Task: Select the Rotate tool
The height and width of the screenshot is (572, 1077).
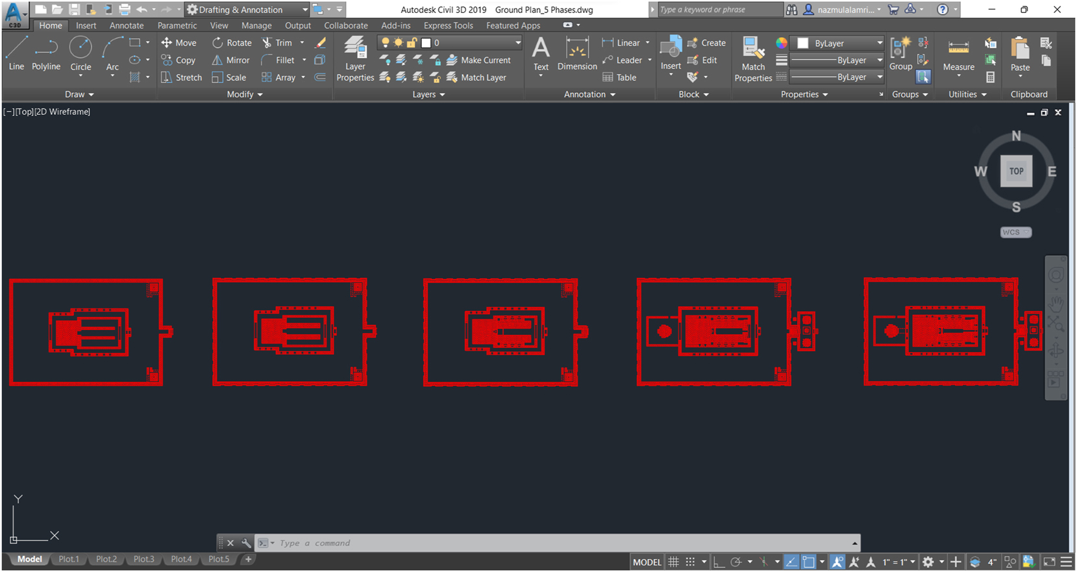Action: click(x=232, y=43)
